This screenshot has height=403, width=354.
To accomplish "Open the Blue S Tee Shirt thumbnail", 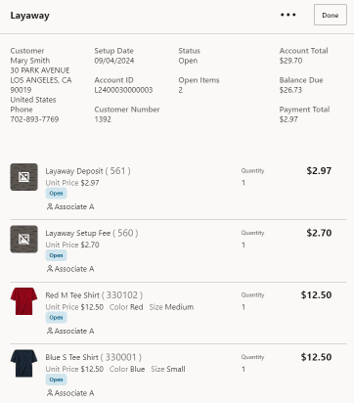I will (x=23, y=363).
